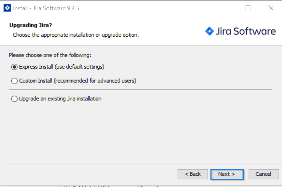
Task: Cancel the Jira installation
Action: tap(264, 174)
